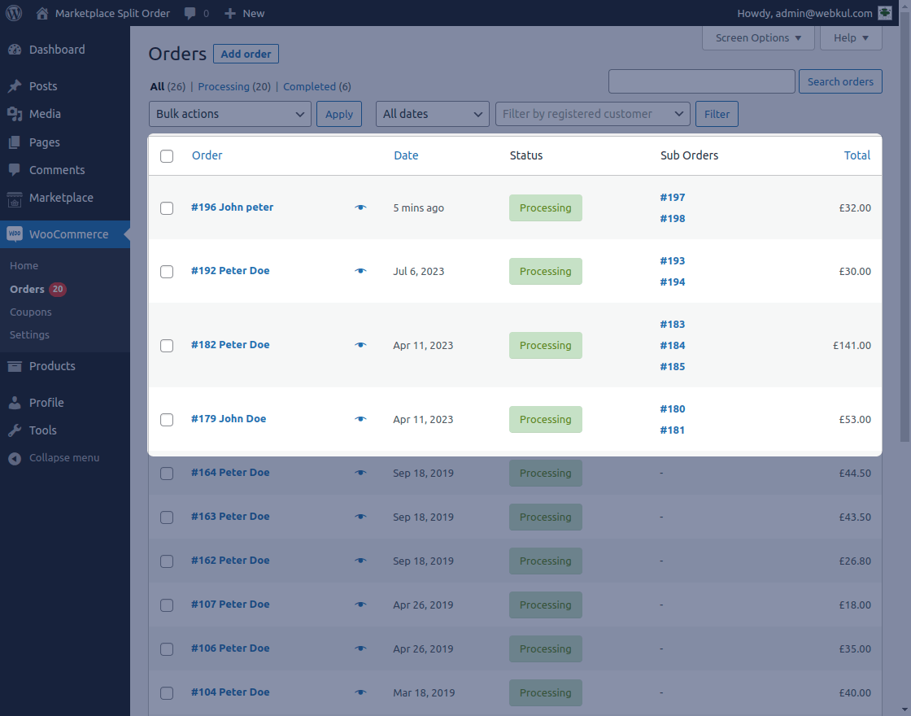This screenshot has height=716, width=911.
Task: Click the Orders 20 count badge
Action: click(x=58, y=289)
